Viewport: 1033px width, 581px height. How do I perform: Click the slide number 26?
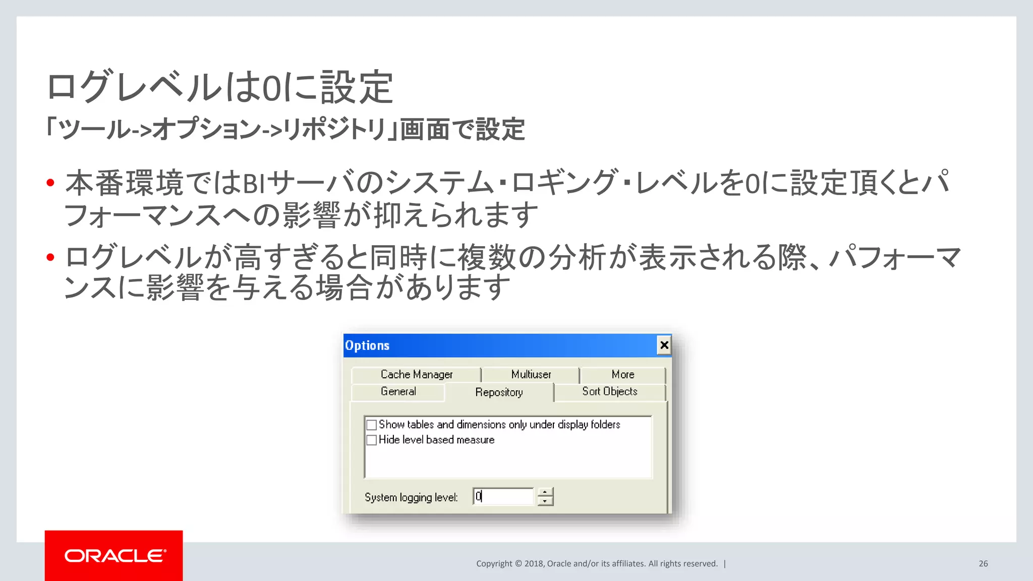(983, 564)
